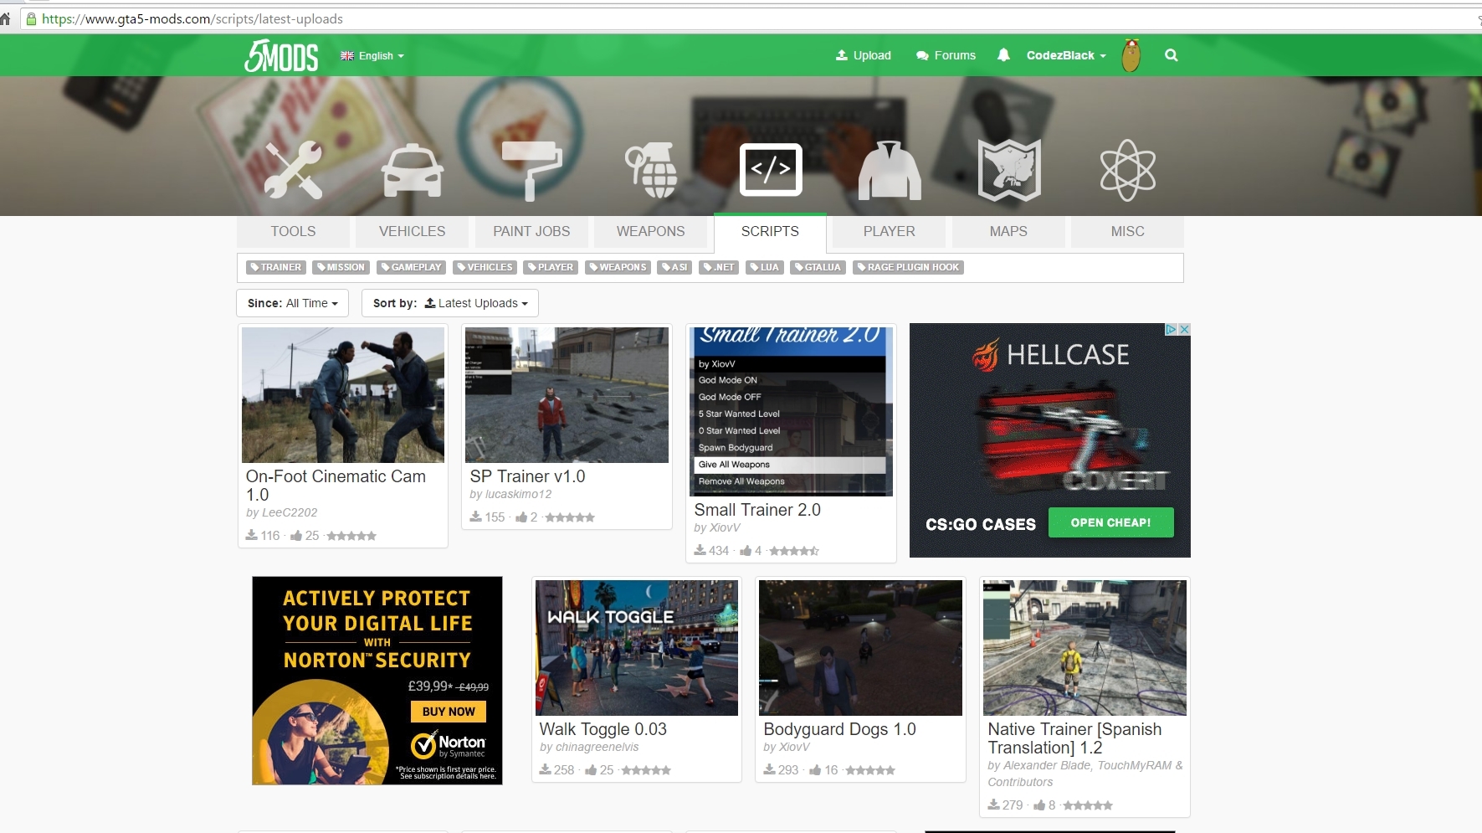Screen dimensions: 1482x833
Task: Filter by the MISSION tag
Action: 341,268
